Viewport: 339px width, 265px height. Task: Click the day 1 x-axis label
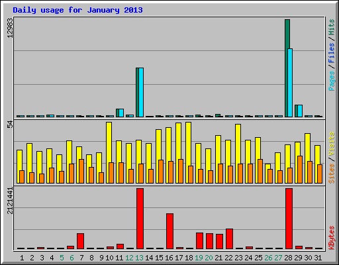pos(22,258)
